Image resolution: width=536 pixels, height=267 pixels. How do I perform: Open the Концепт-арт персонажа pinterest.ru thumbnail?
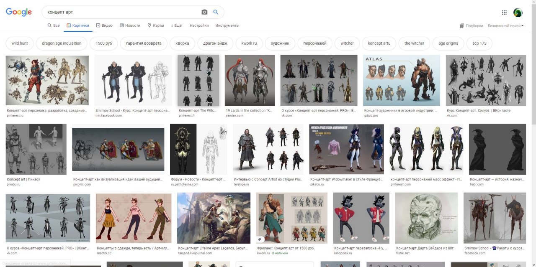pyautogui.click(x=47, y=81)
